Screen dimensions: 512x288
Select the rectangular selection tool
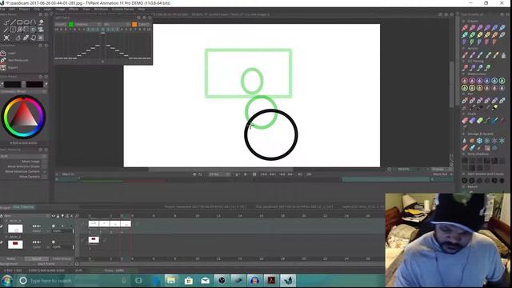coord(13,30)
